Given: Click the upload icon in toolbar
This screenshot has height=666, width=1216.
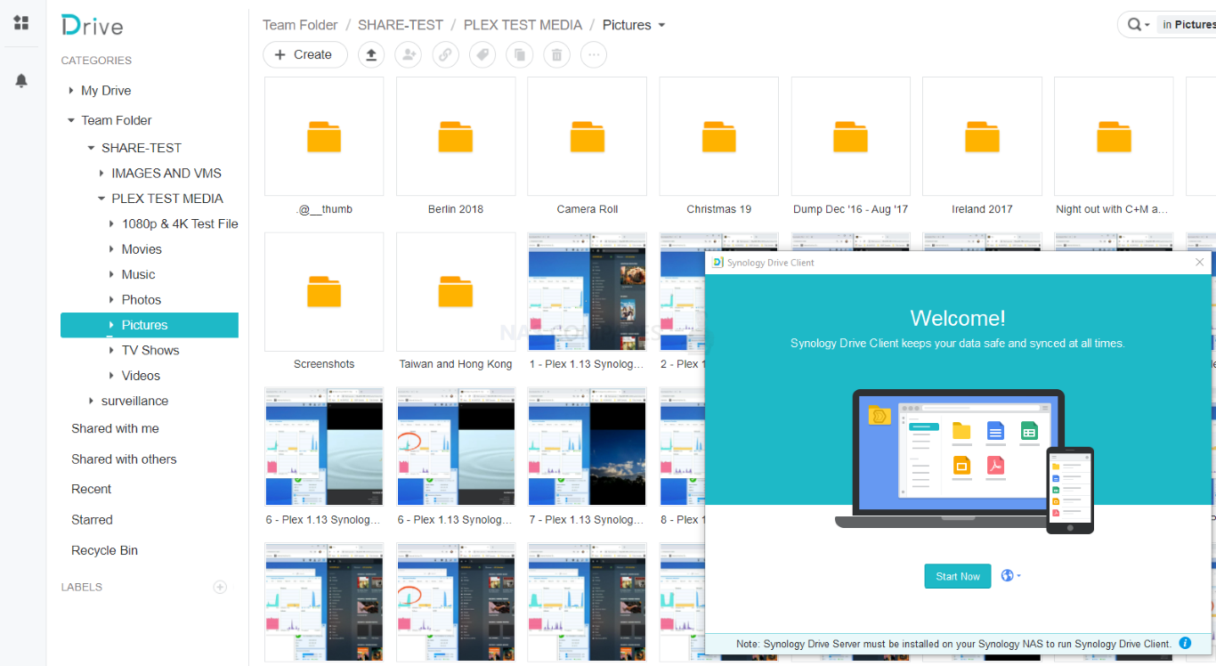Looking at the screenshot, I should [x=371, y=54].
